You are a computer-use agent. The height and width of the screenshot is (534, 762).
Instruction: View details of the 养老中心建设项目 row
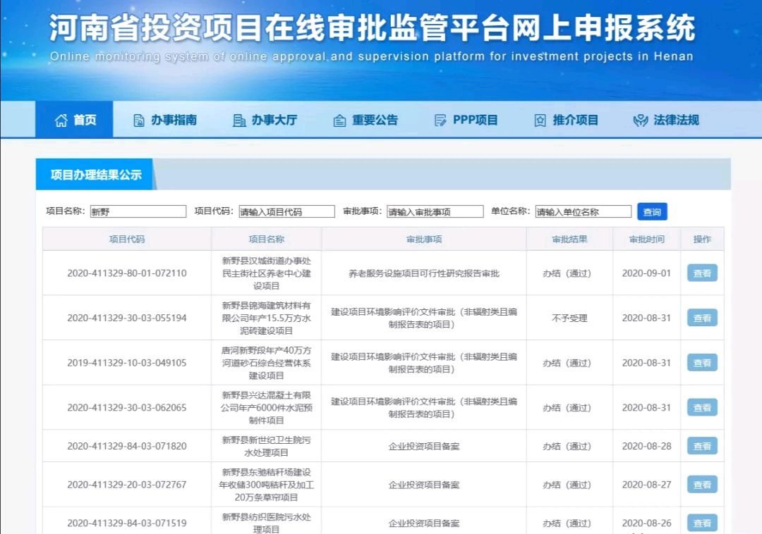(x=701, y=273)
